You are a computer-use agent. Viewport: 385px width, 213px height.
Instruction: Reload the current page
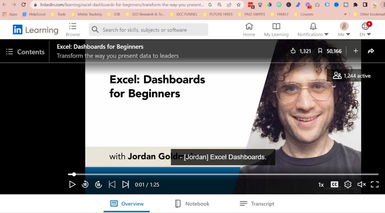[24, 5]
